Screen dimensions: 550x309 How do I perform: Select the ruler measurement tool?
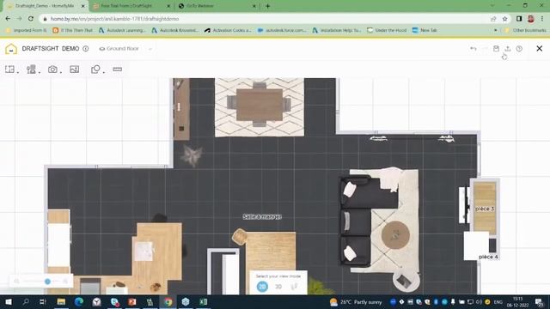(118, 70)
